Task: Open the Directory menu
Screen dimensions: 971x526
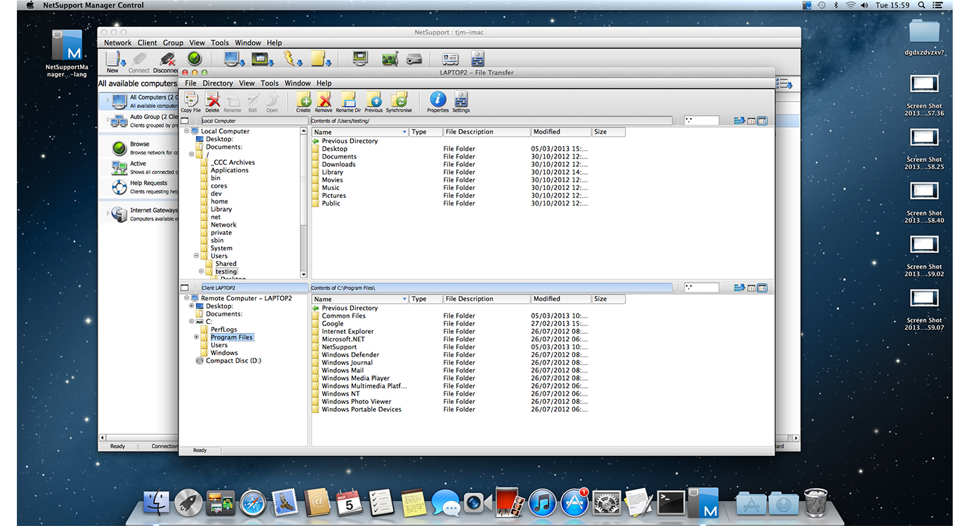Action: 217,83
